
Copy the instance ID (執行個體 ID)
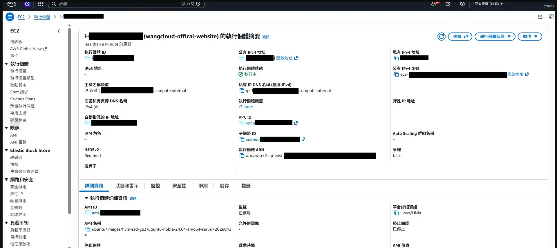point(88,58)
